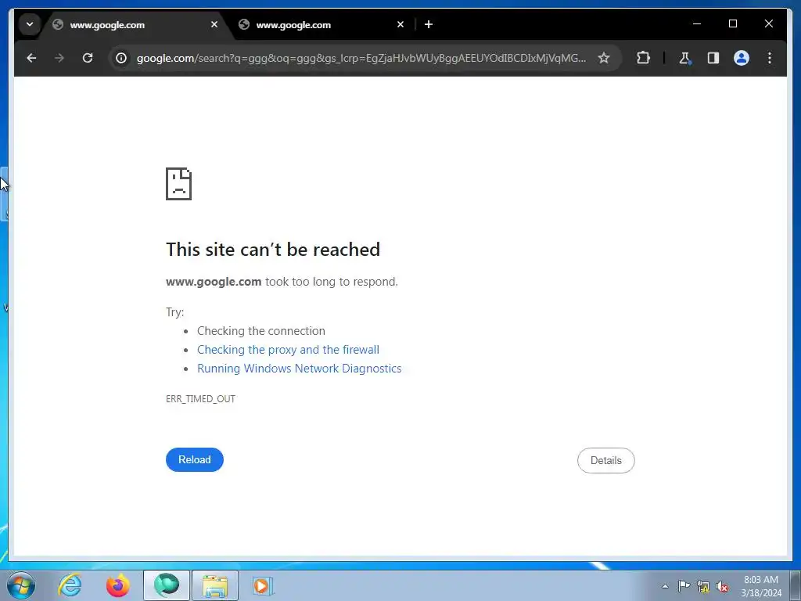Show hidden system tray icons
The height and width of the screenshot is (601, 801).
click(x=665, y=586)
